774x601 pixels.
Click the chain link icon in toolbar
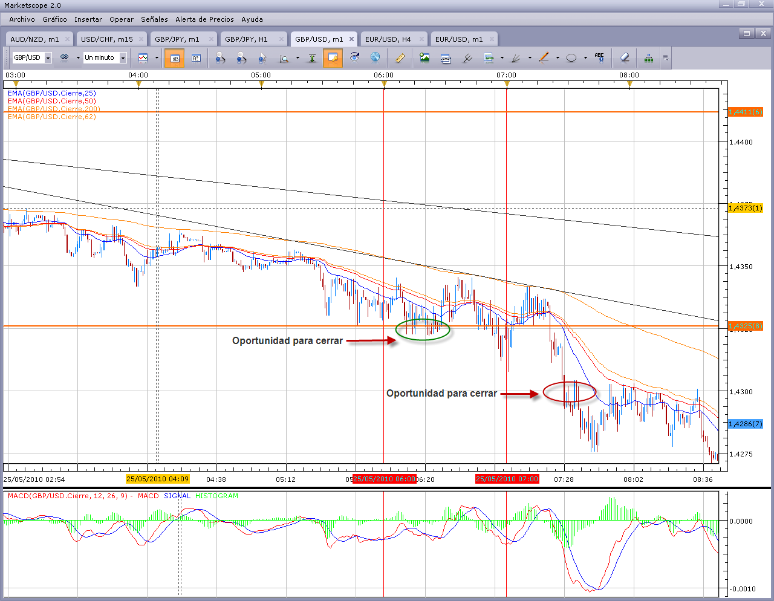tap(65, 57)
